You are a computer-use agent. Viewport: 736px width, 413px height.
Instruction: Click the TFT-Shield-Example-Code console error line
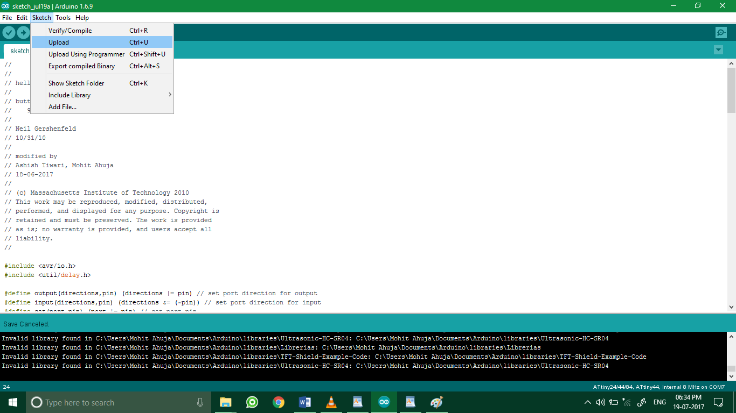(324, 357)
